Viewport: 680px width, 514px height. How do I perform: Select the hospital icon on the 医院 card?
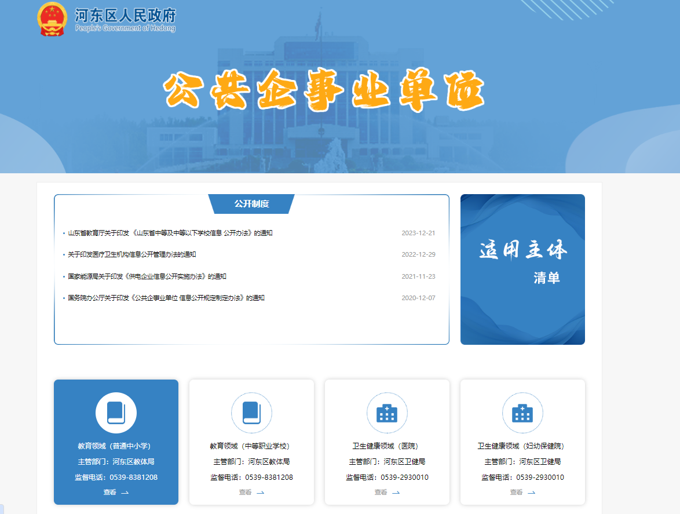tap(387, 413)
